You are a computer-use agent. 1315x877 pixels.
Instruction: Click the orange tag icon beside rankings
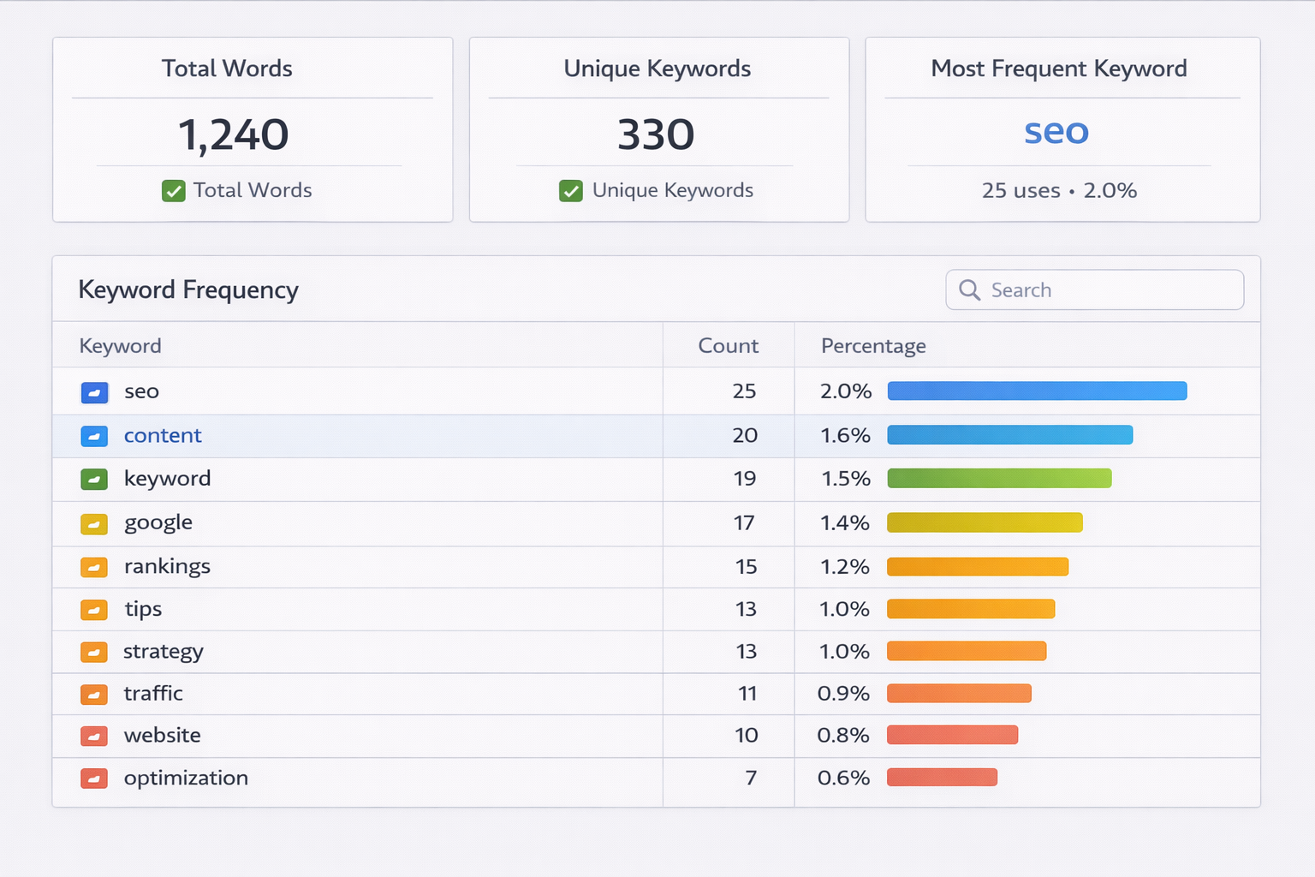94,567
